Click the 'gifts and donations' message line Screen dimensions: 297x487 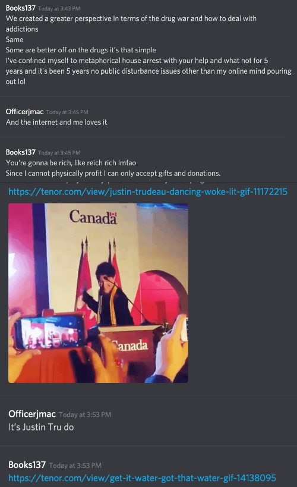tap(113, 173)
